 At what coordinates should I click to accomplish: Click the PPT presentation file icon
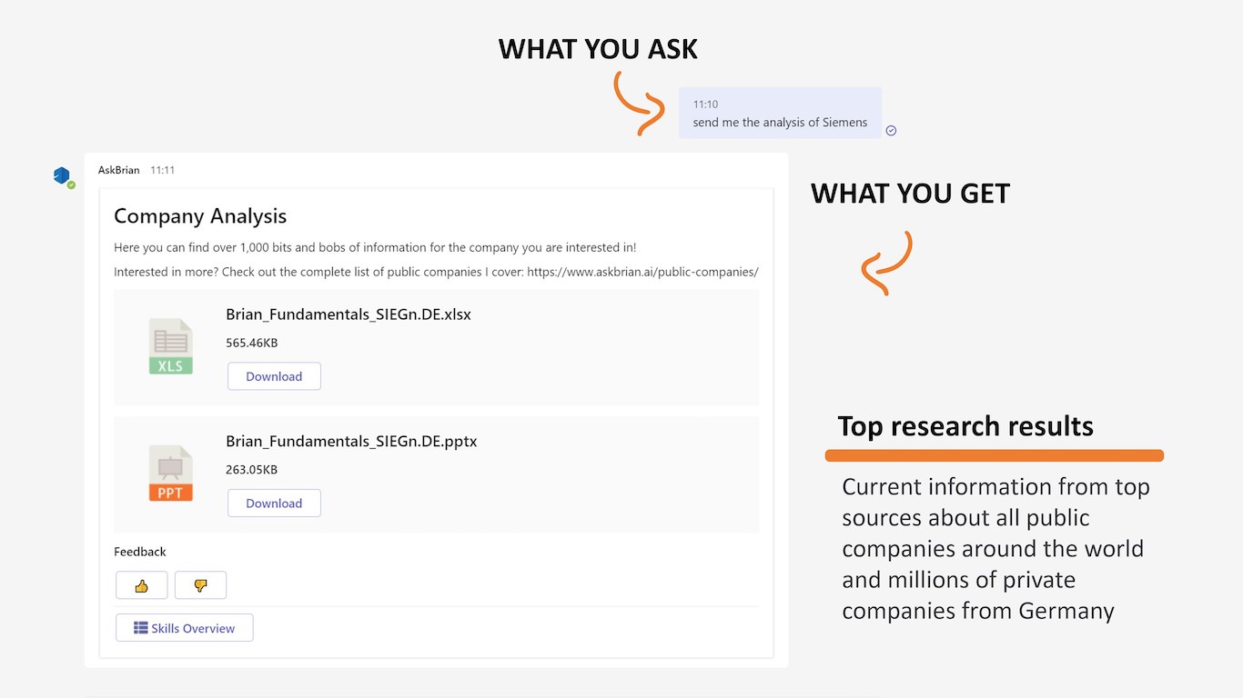coord(170,474)
